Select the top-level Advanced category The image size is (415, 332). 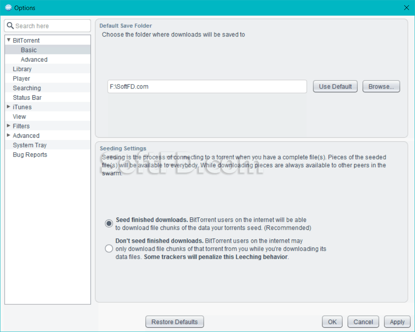(26, 136)
